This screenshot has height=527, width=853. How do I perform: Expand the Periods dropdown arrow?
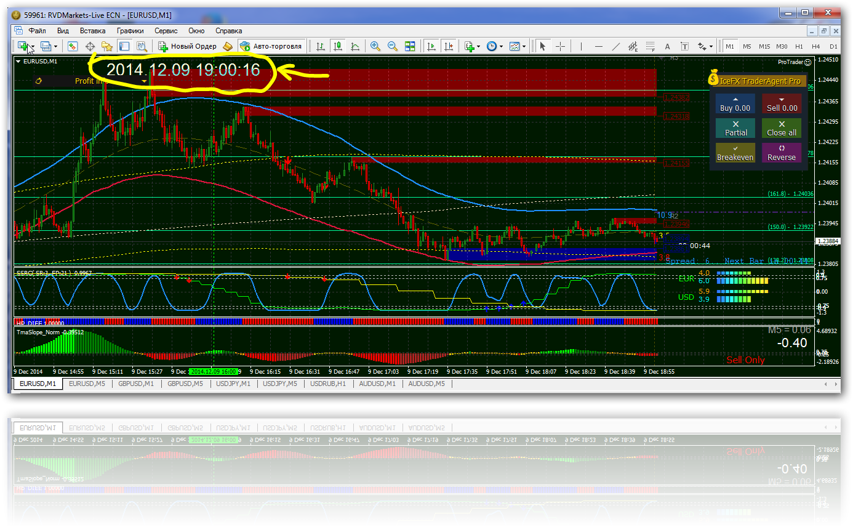point(501,47)
